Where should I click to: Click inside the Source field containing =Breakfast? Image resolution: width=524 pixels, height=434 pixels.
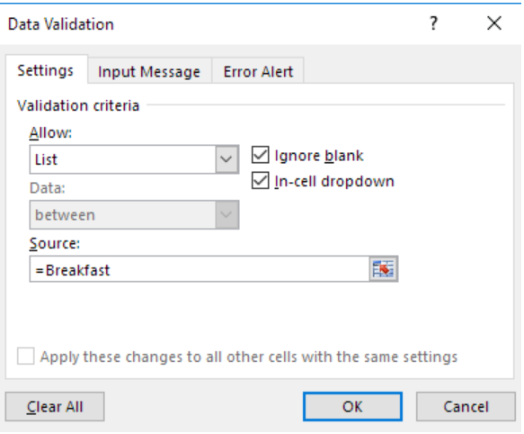[x=200, y=269]
